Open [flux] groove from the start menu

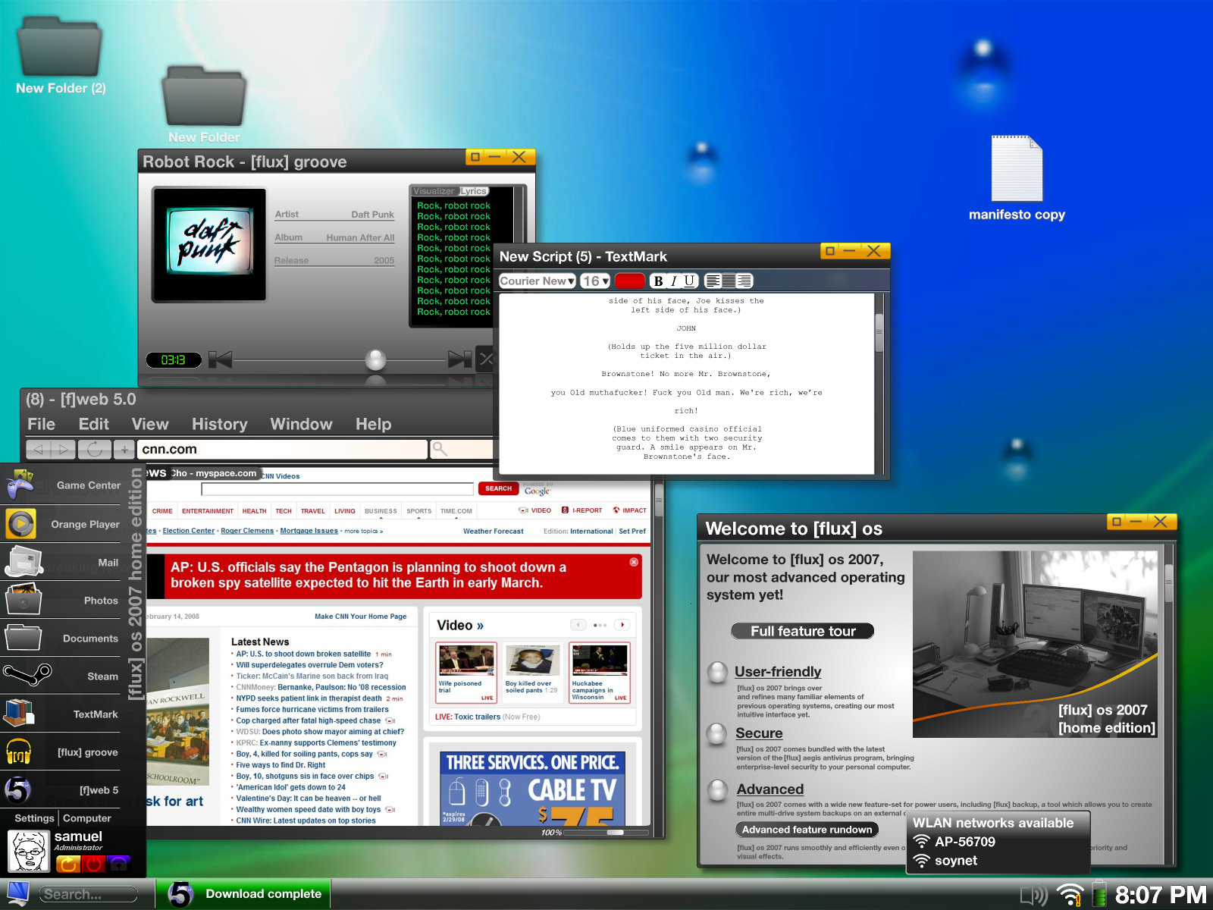pos(61,752)
